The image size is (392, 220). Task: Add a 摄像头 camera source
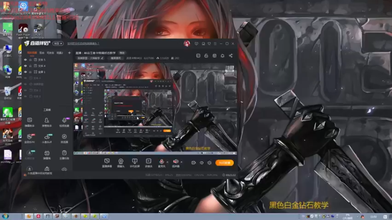121,163
